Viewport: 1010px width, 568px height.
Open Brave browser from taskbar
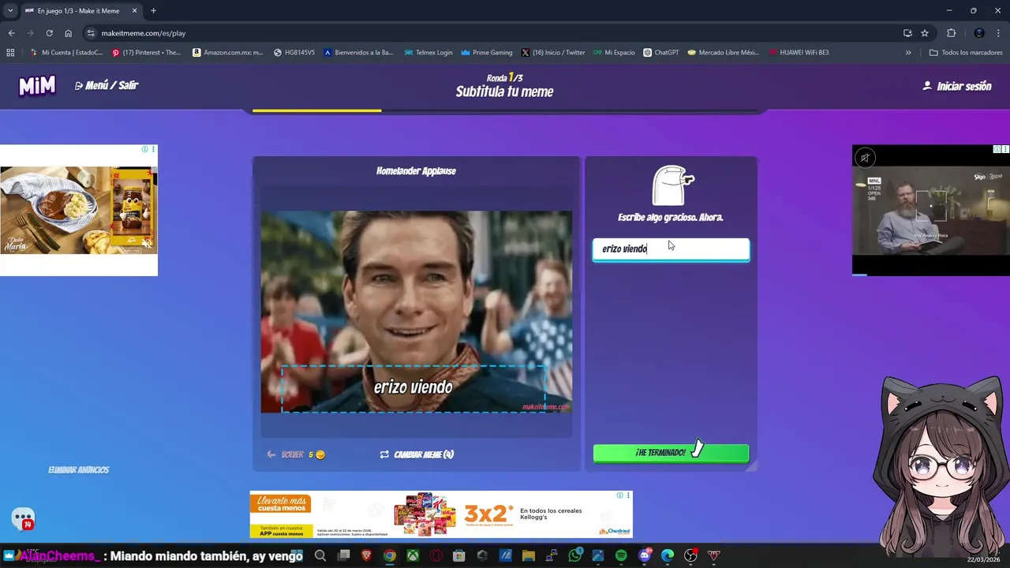[366, 555]
